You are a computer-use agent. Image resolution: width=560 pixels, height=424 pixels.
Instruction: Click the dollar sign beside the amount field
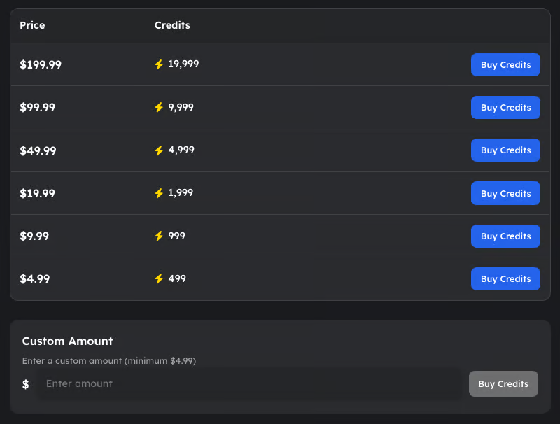coord(25,383)
